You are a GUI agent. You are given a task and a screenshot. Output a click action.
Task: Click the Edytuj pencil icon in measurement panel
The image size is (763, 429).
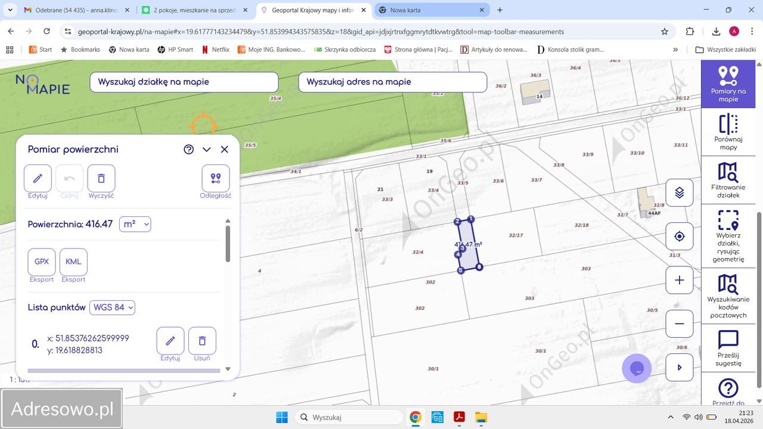coord(38,178)
